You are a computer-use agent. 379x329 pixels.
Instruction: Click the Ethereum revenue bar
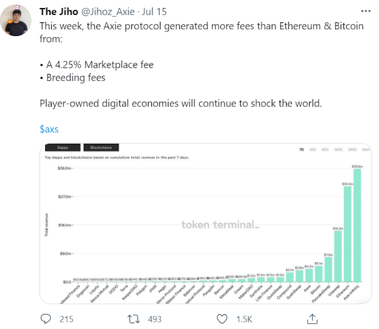tap(347, 234)
